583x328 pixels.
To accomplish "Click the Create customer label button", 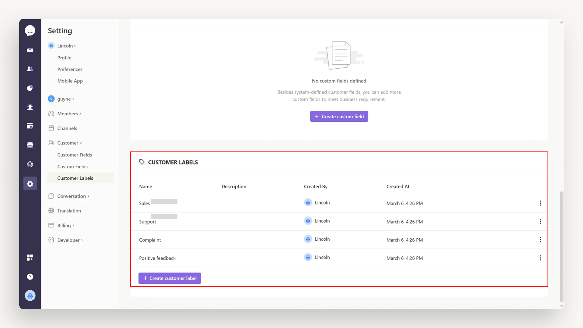I will pos(169,278).
